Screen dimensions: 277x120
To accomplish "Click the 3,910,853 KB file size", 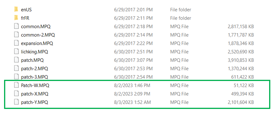I will [x=241, y=60].
